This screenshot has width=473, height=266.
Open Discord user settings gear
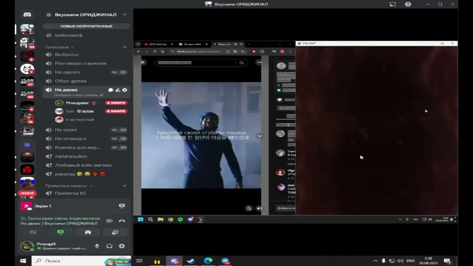tap(122, 246)
